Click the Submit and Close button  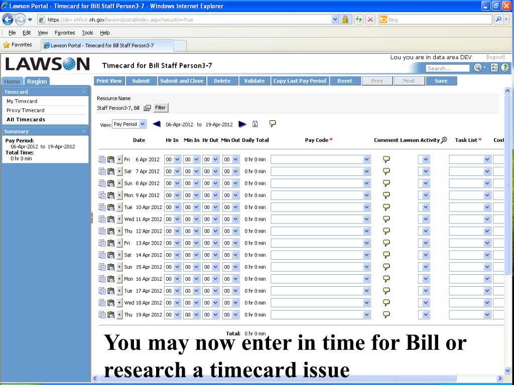pos(182,81)
